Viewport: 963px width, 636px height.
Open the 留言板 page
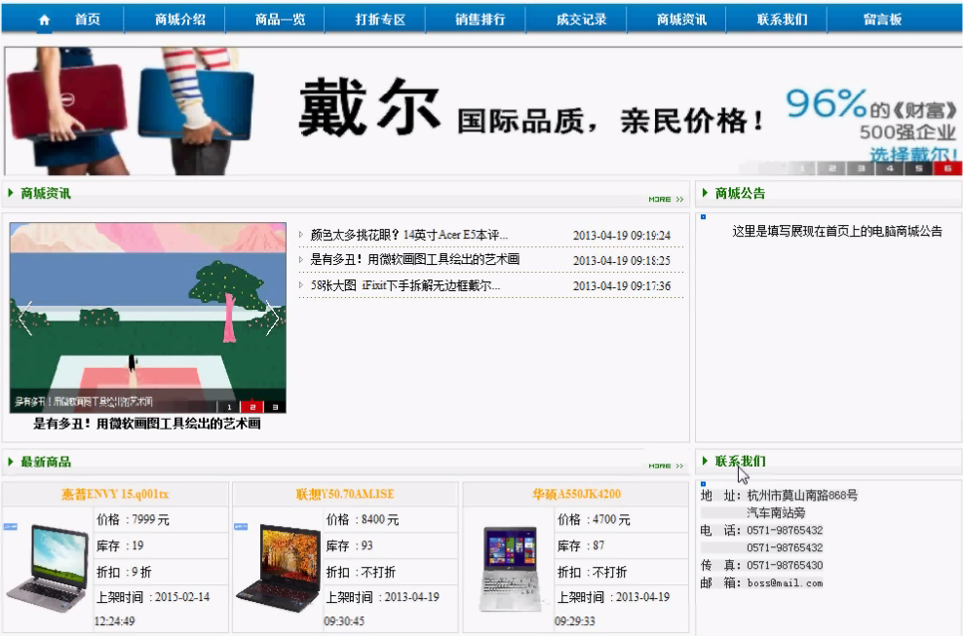pyautogui.click(x=882, y=19)
